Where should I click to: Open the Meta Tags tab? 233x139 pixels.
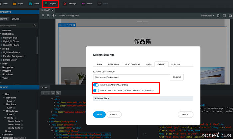click(113, 64)
